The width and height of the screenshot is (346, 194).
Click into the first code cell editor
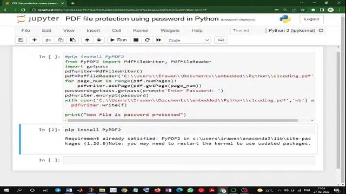(x=189, y=86)
